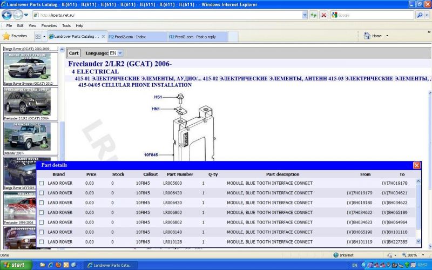432x270 pixels.
Task: Open the Edit menu
Action: click(x=20, y=25)
